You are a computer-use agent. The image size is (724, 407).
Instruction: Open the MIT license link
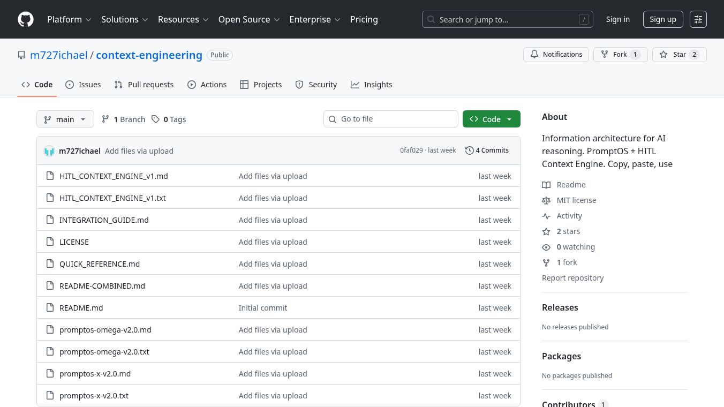pos(576,200)
